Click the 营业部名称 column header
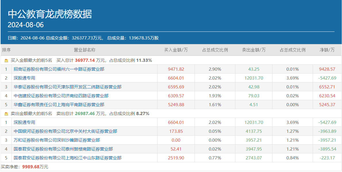342x172 pixels. point(84,50)
